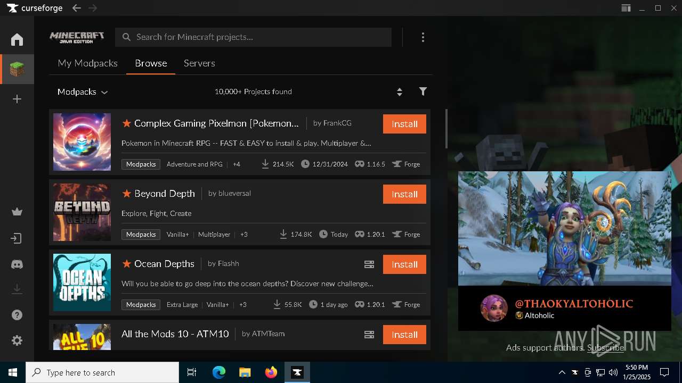Expand +3 extra tags on Ocean Depths
Viewport: 682px width, 383px height.
(243, 305)
